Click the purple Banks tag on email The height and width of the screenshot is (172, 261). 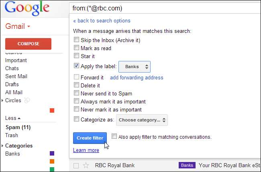tap(187, 165)
